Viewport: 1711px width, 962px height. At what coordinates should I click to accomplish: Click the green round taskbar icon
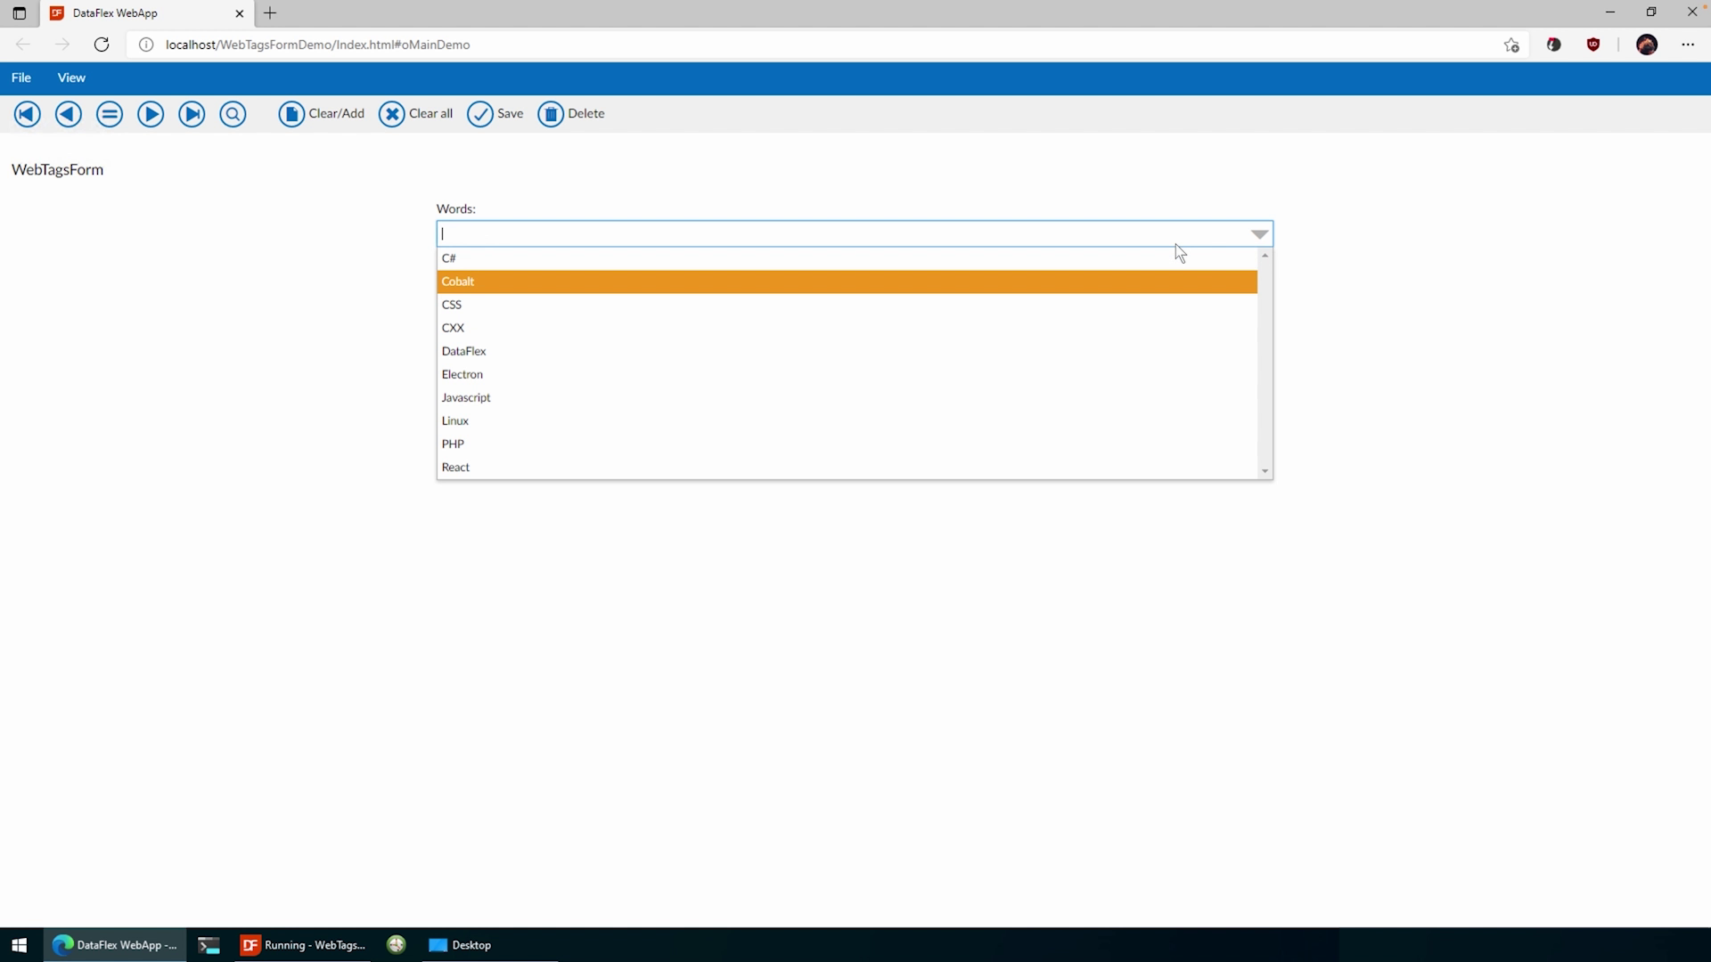point(397,945)
